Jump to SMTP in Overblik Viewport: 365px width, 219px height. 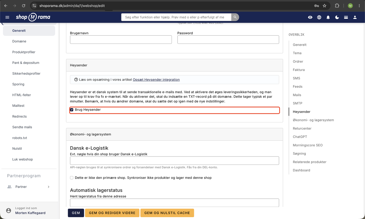pyautogui.click(x=297, y=103)
